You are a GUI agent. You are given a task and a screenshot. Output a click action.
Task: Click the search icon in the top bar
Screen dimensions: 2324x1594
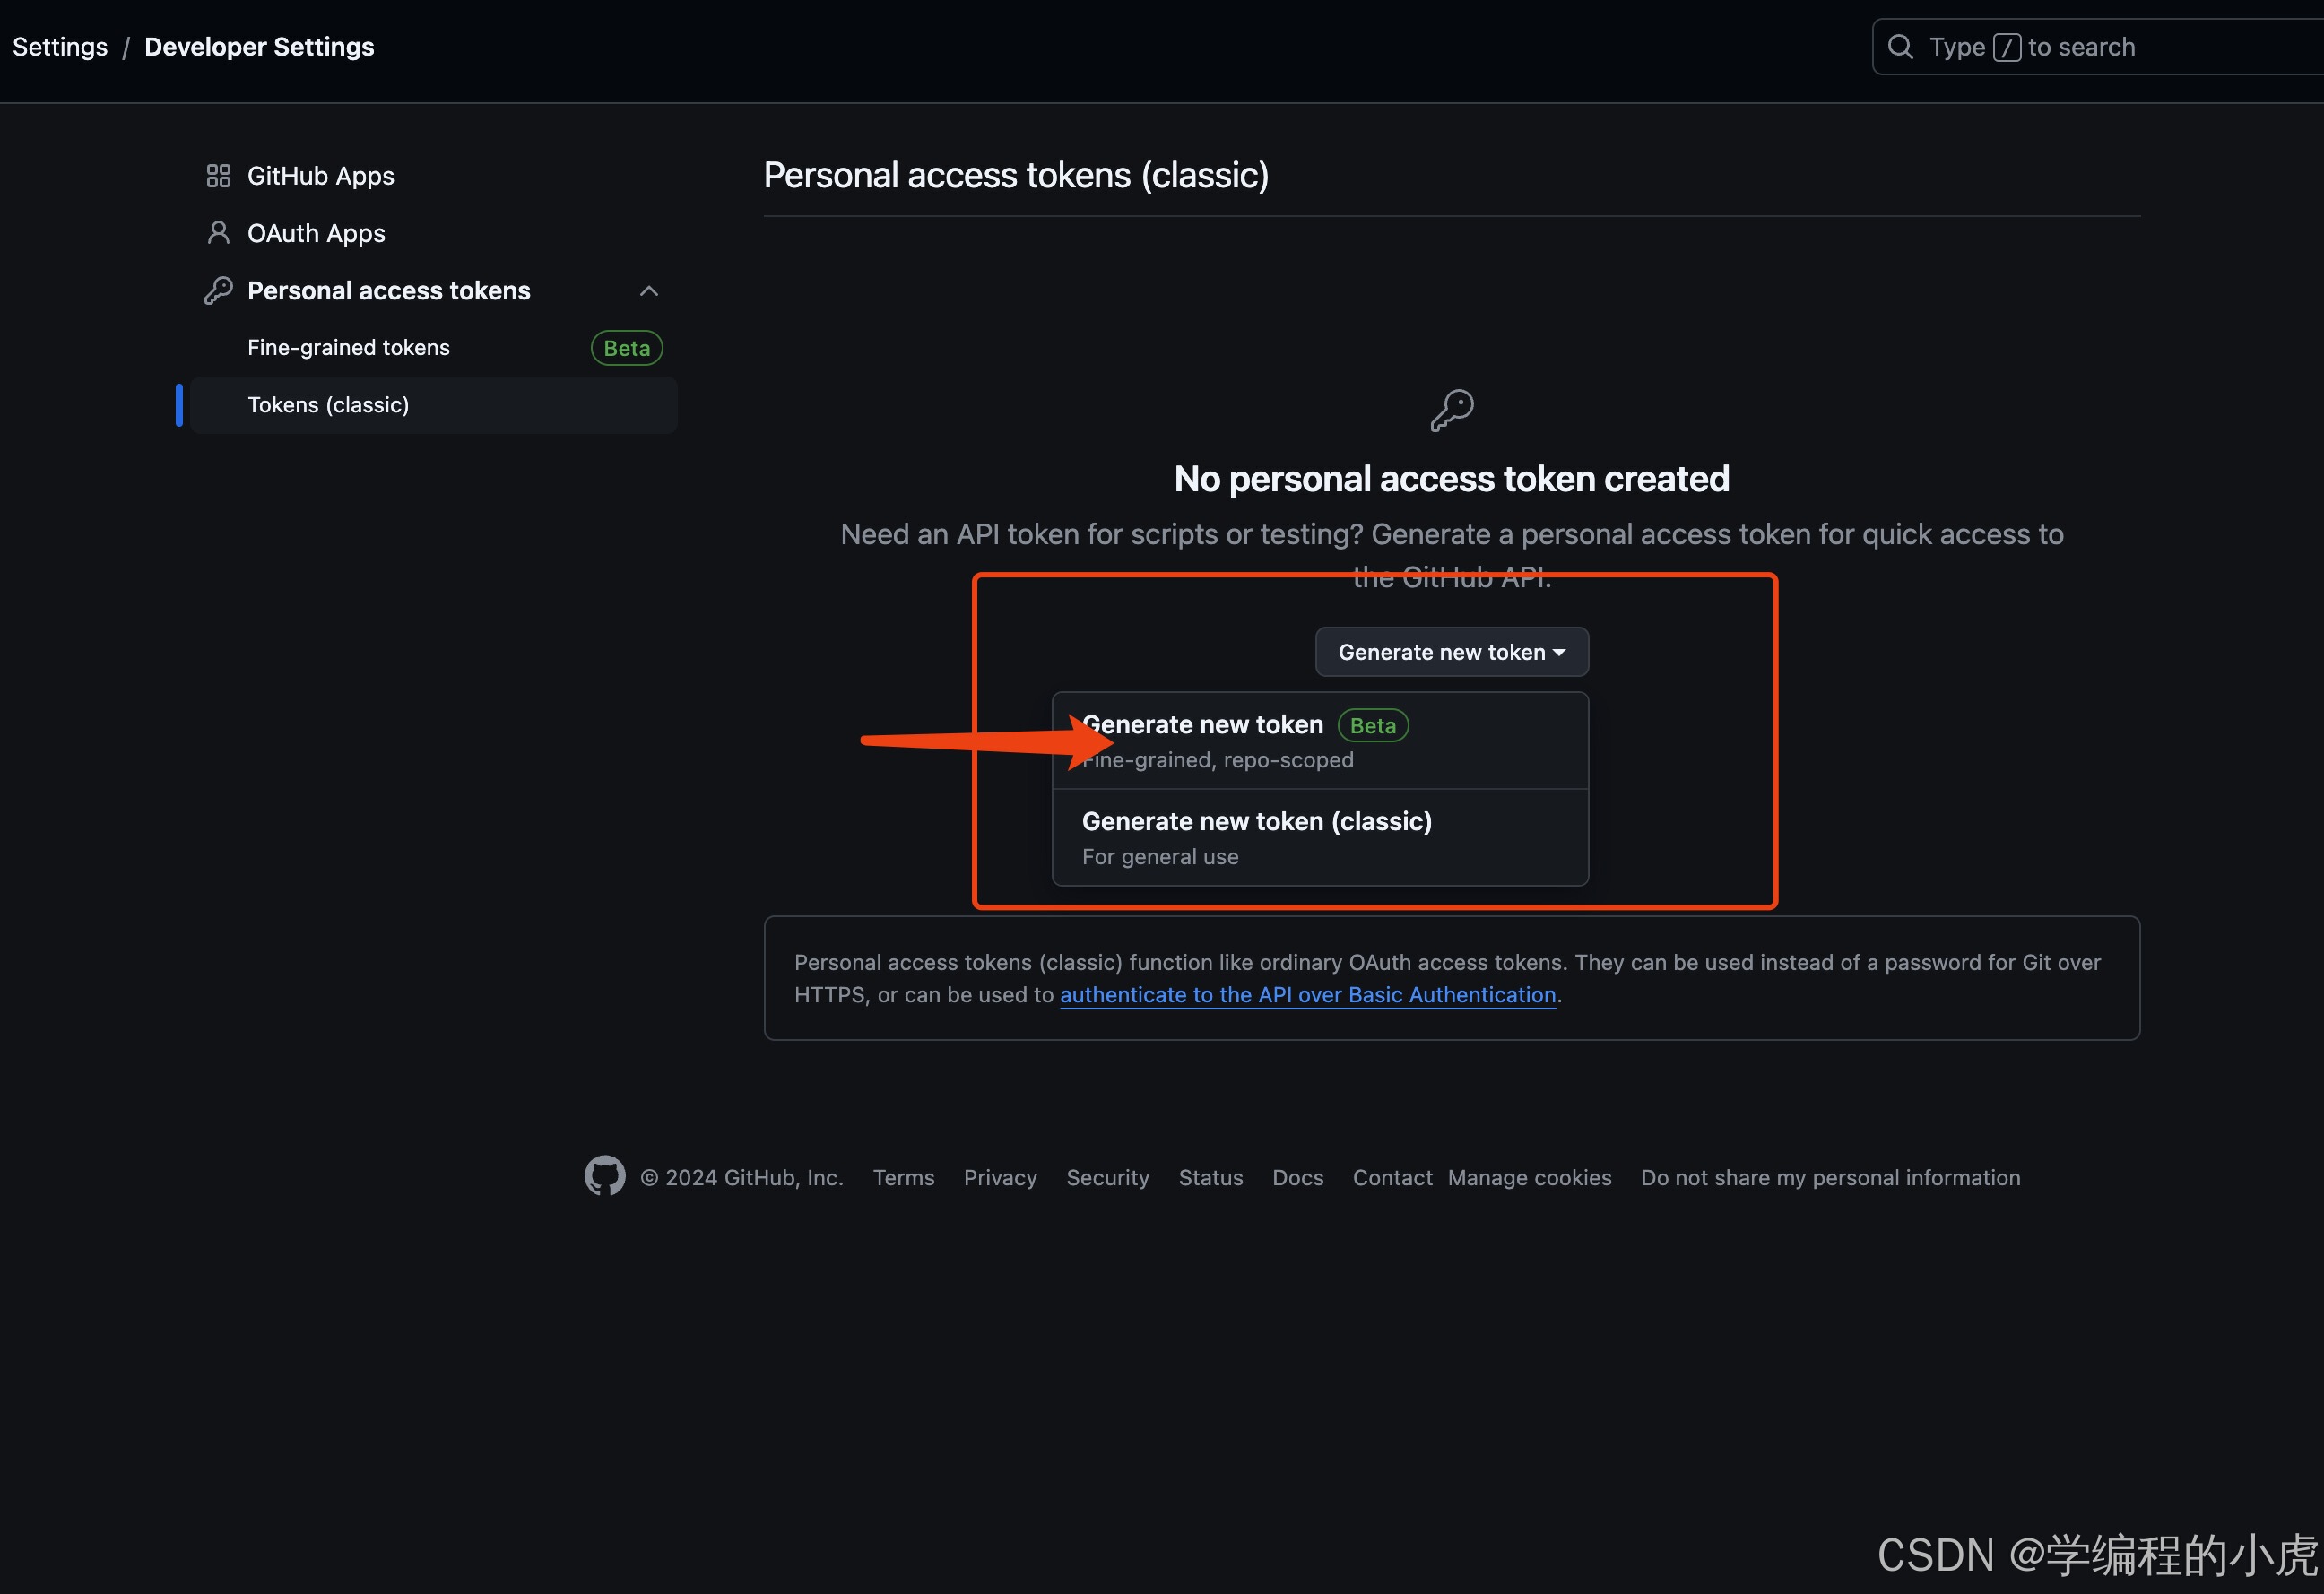(1900, 46)
